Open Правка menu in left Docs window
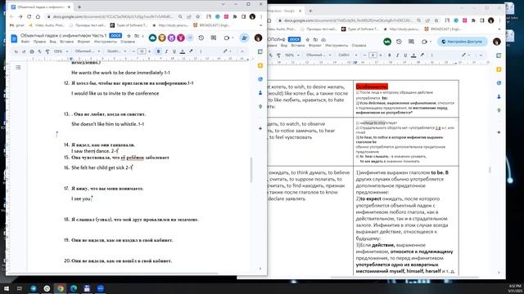Viewport: 524px width, 294px height. point(39,42)
